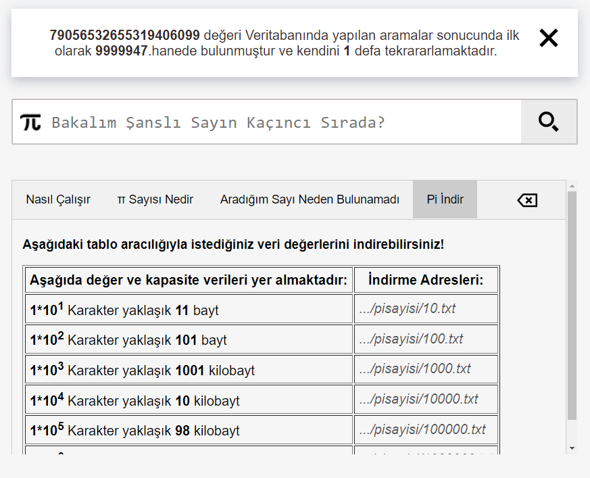Viewport: 590px width, 478px height.
Task: Click the scrollbar up arrow
Action: [572, 186]
